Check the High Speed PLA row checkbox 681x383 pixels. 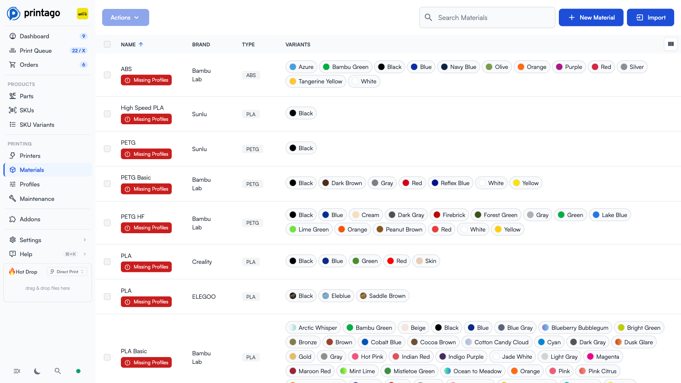(107, 114)
